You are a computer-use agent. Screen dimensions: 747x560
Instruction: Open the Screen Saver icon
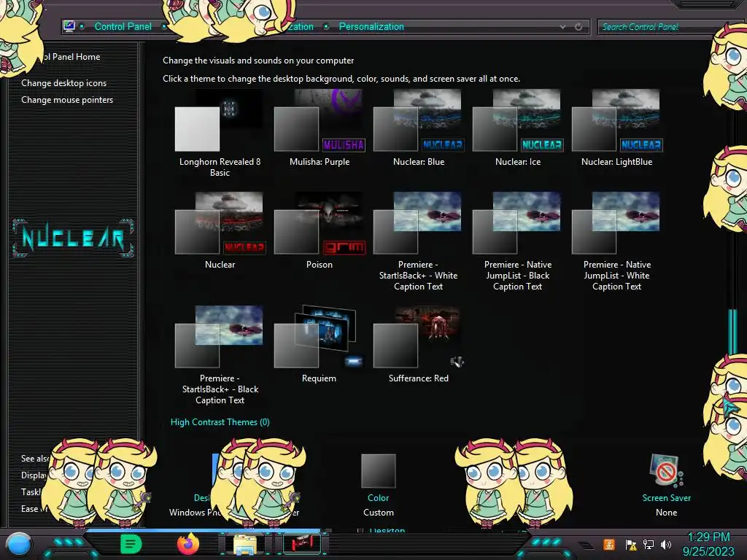point(666,470)
